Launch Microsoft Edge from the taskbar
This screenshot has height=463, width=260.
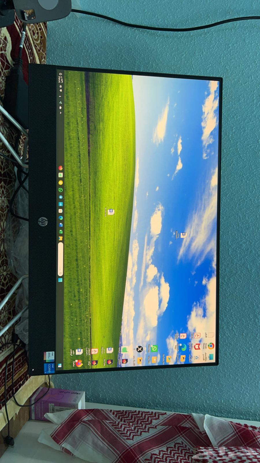point(61,218)
